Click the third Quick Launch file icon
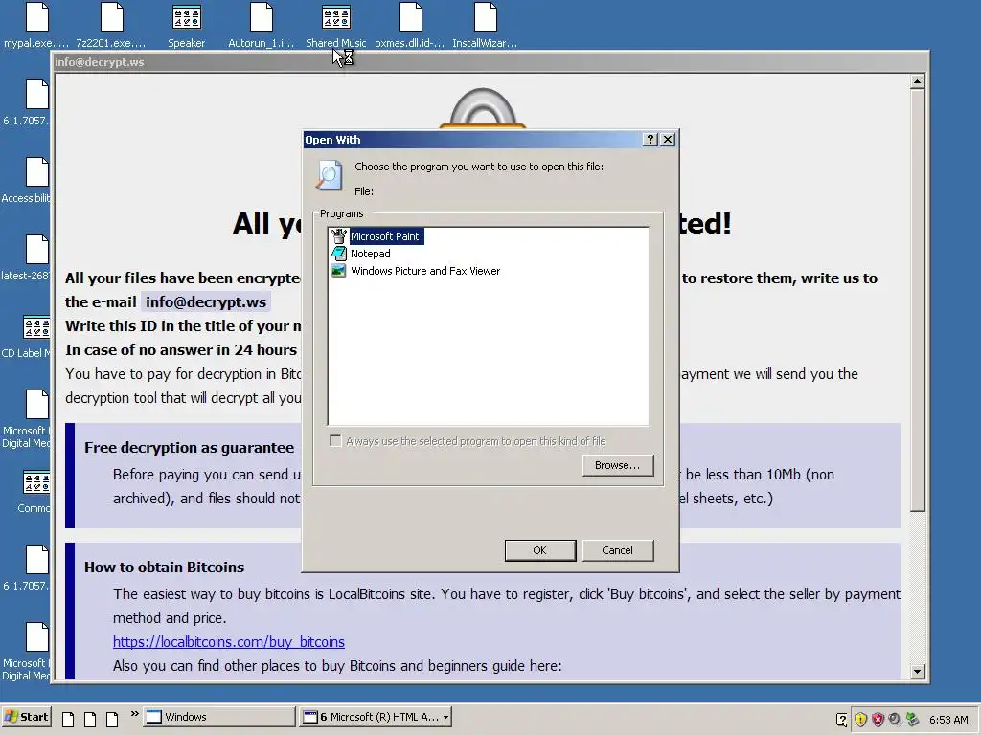Image resolution: width=981 pixels, height=735 pixels. 112,719
